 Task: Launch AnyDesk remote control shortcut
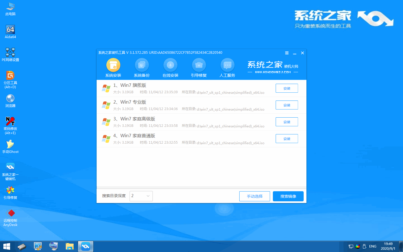(x=10, y=213)
